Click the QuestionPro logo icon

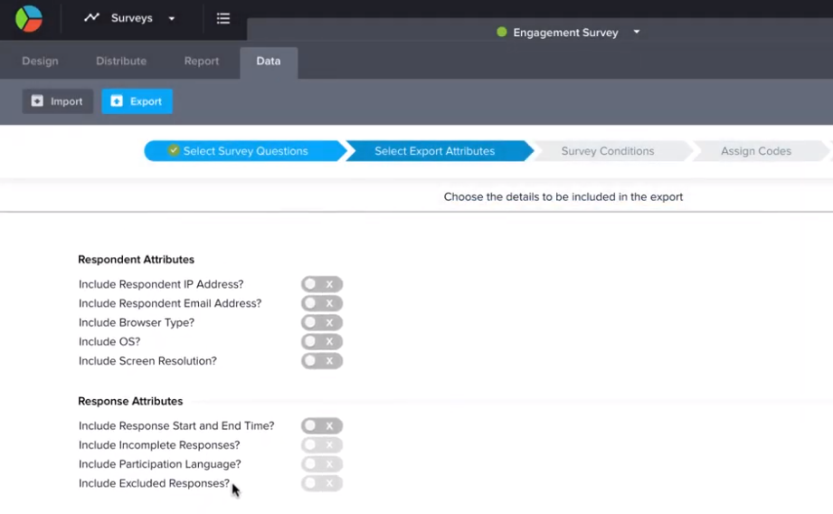coord(29,19)
